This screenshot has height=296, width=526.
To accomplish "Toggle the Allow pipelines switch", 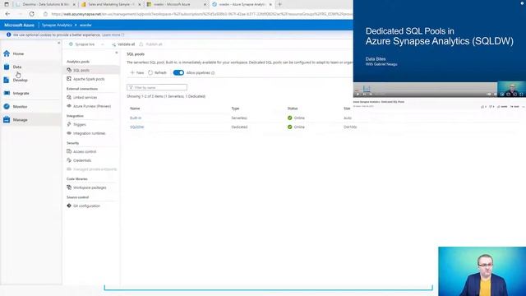I will tap(178, 72).
